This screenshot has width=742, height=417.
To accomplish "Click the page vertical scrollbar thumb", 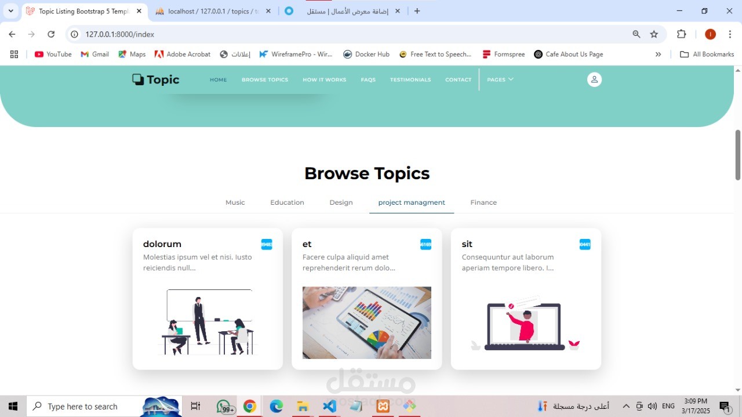I will 738,155.
